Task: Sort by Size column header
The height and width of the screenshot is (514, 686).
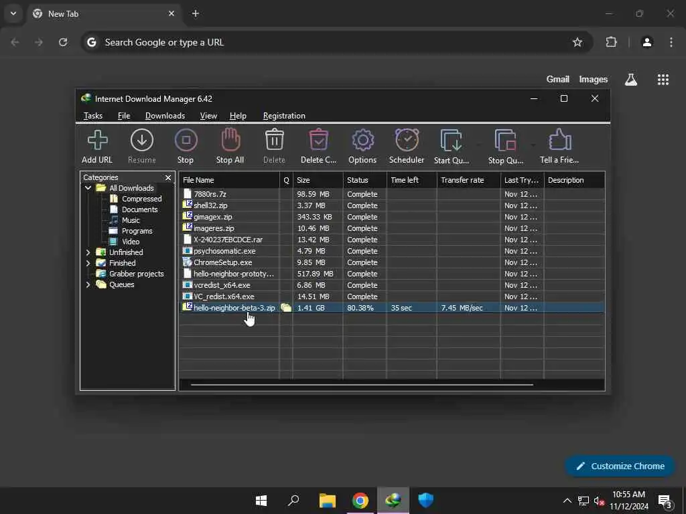Action: (318, 180)
